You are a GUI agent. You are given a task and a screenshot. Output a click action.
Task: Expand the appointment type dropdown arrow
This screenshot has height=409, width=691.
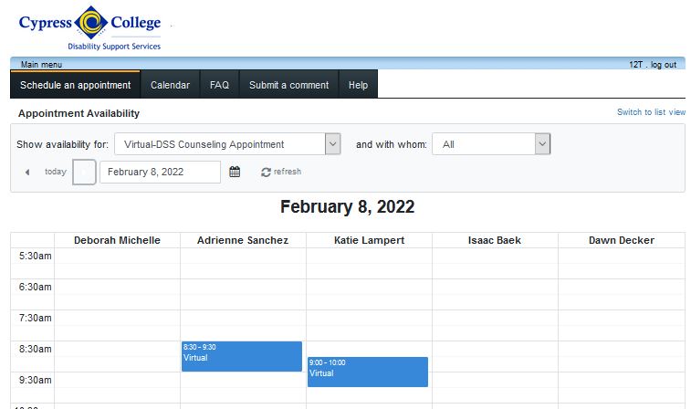coord(332,144)
